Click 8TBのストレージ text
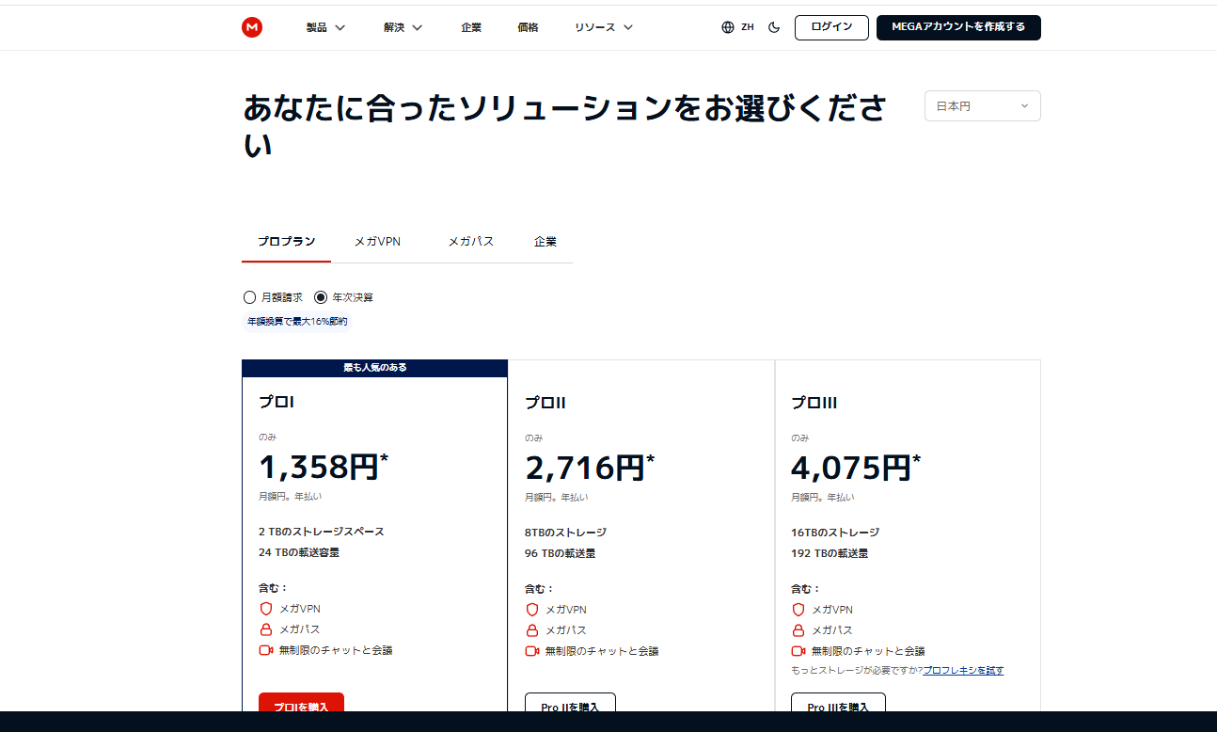 566,533
